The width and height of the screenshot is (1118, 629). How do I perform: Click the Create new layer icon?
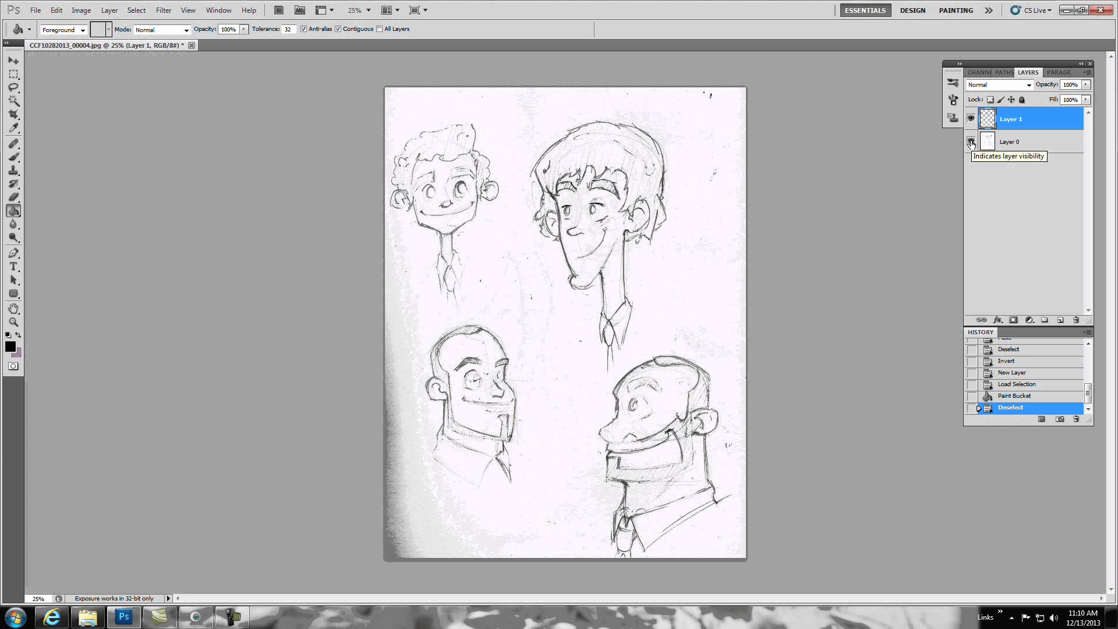(1061, 320)
